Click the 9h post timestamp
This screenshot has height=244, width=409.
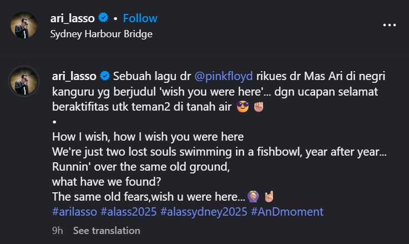click(57, 230)
